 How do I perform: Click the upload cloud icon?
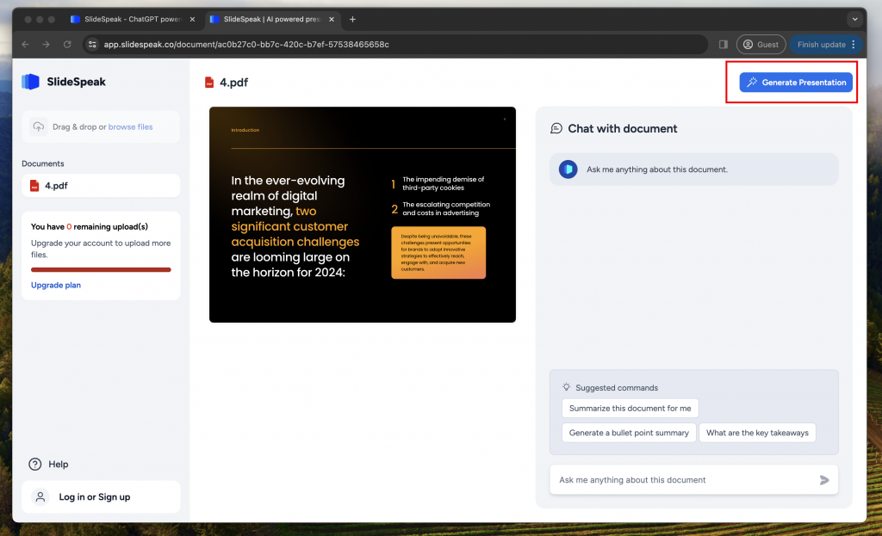tap(38, 127)
